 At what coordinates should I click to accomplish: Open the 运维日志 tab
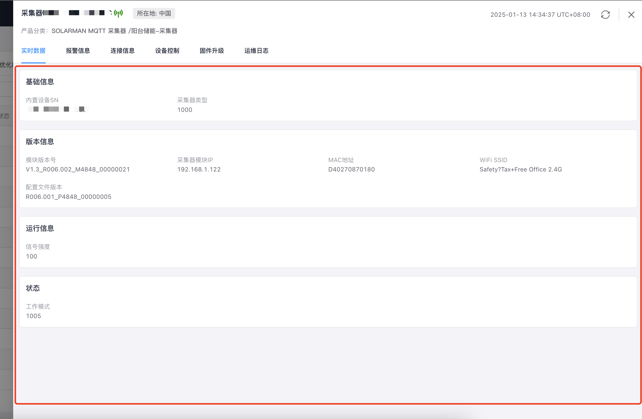(x=256, y=51)
